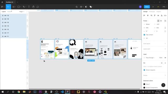Switch to the Design tab
Screen dimensions: 168x94
tap(145, 11)
